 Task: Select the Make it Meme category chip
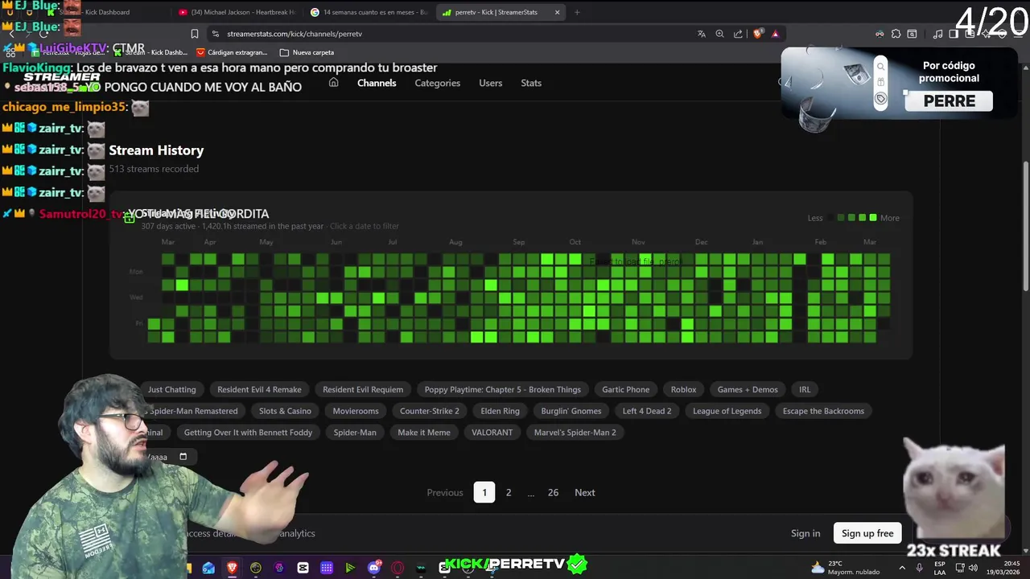pyautogui.click(x=424, y=433)
